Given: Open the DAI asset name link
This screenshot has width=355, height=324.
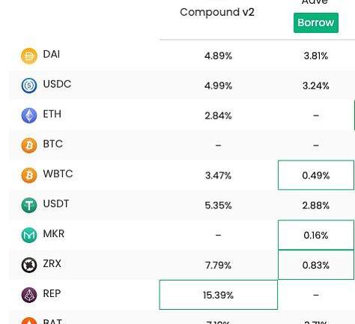Looking at the screenshot, I should pos(52,54).
